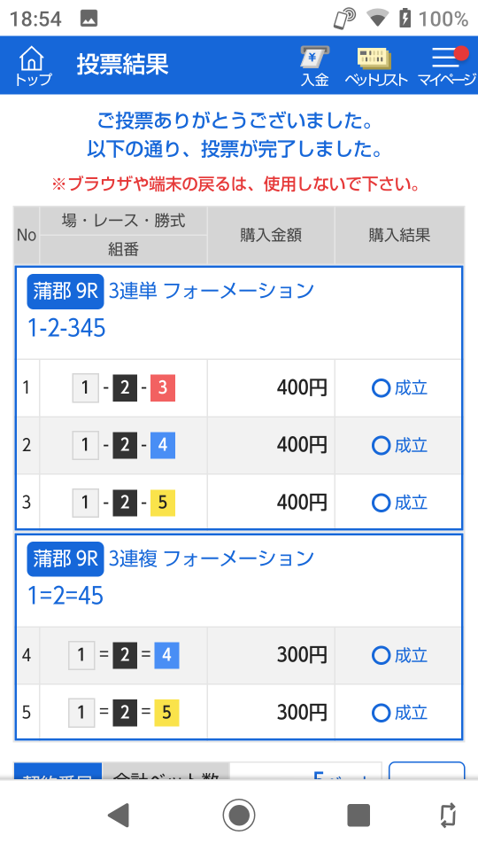Screen dimensions: 478x851
Task: Open the deposit (入金) icon
Action: (x=315, y=65)
